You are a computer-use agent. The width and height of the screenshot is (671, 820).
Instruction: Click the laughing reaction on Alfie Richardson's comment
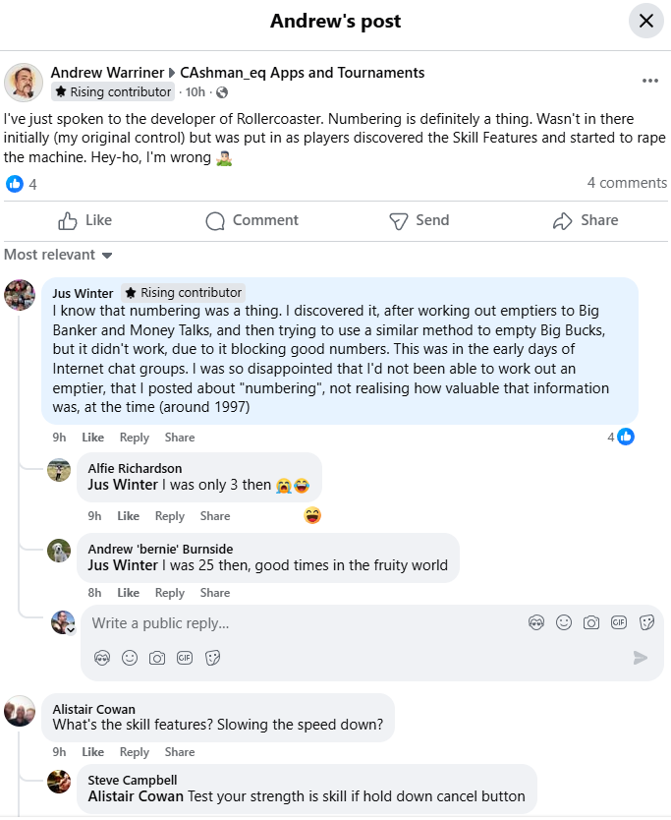coord(313,515)
